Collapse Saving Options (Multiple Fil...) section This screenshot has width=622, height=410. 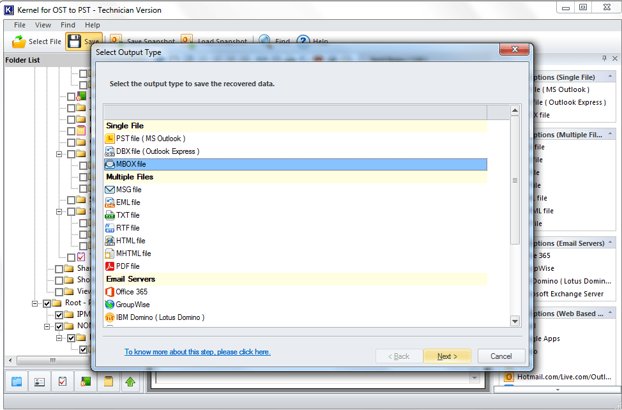pyautogui.click(x=610, y=134)
